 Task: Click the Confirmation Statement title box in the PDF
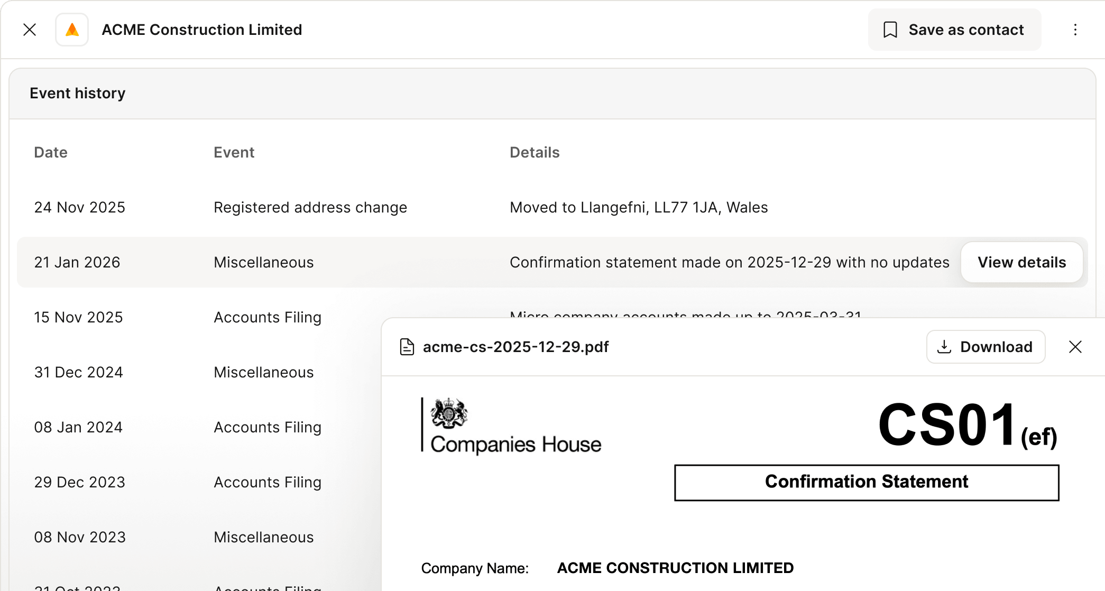coord(866,482)
